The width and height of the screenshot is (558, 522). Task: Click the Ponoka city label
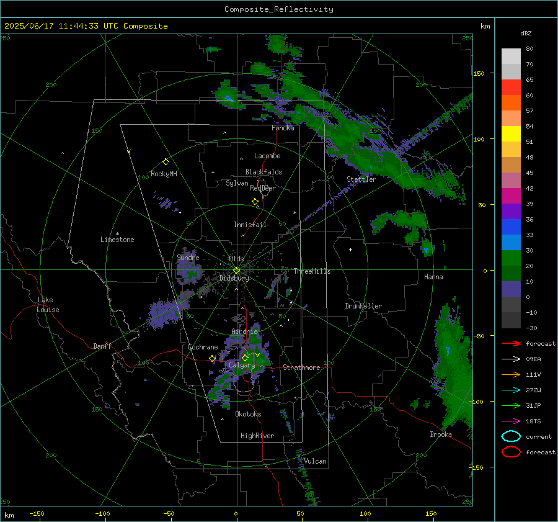(283, 128)
